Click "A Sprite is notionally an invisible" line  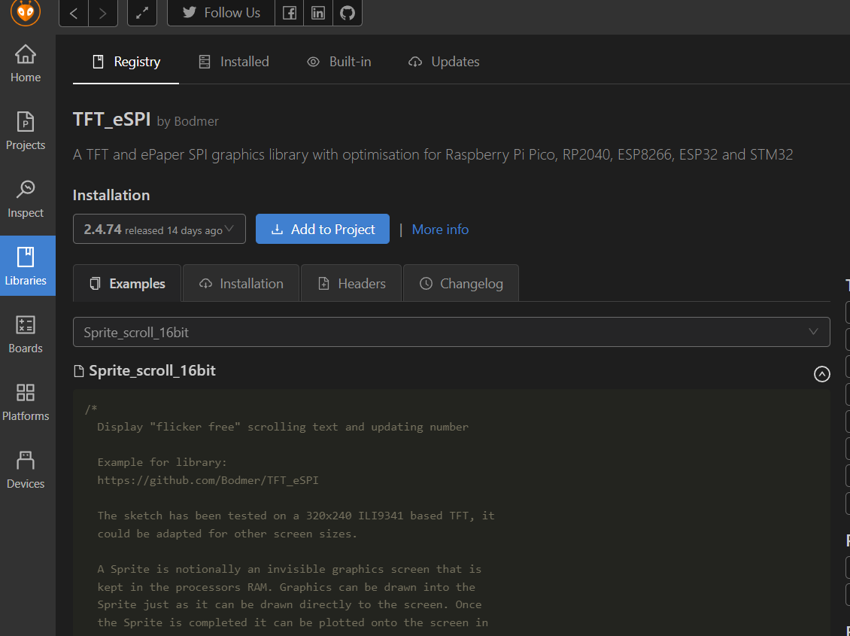coord(290,569)
